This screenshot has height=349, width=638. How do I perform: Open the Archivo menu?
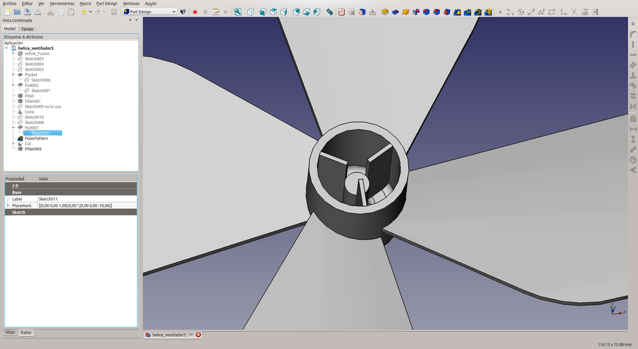[x=9, y=3]
